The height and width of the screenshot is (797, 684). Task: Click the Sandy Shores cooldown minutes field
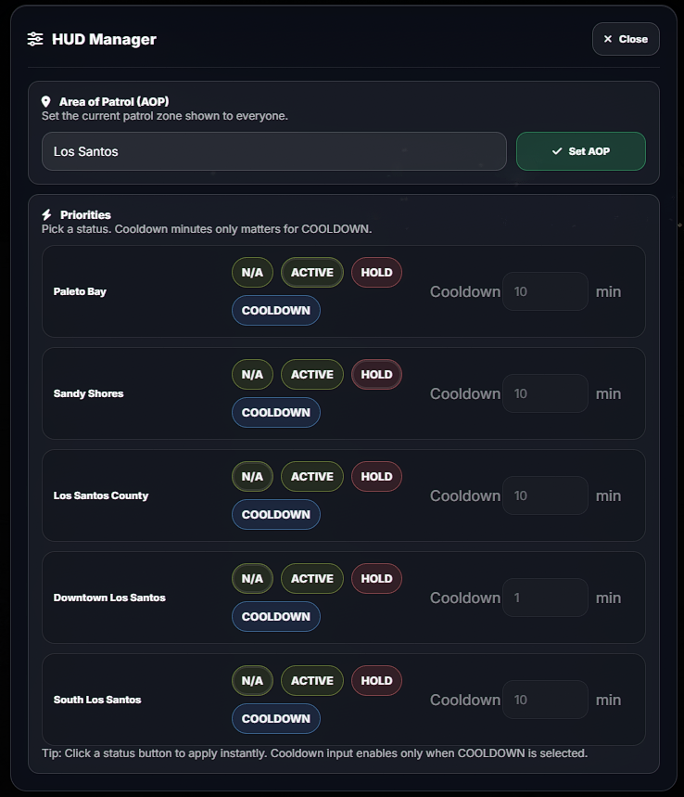pos(545,394)
